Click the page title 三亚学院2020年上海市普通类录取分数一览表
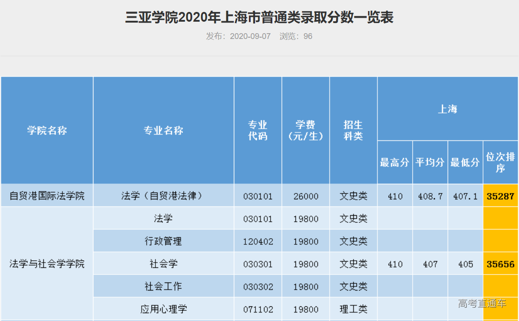 pyautogui.click(x=259, y=18)
